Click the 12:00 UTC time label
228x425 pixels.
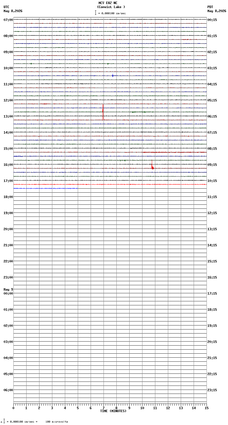click(x=8, y=100)
